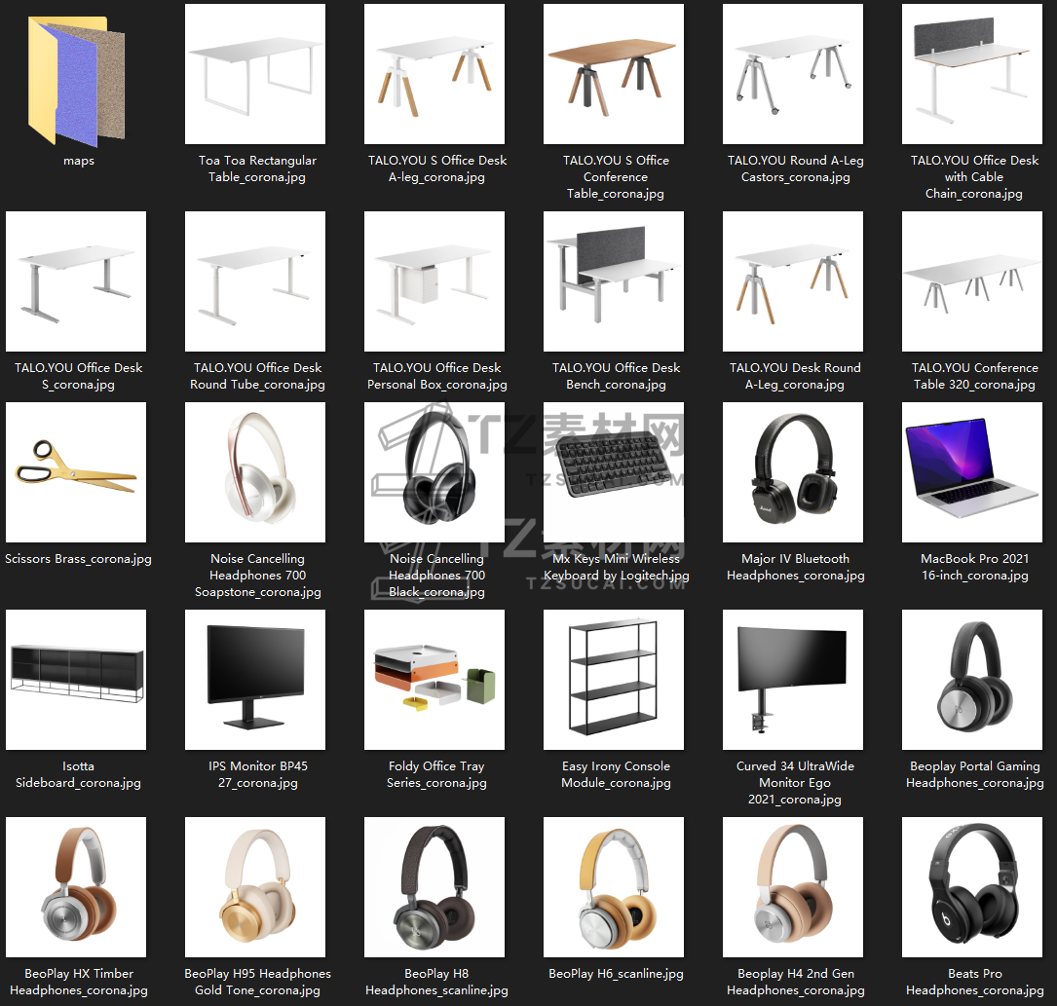Select Noise Cancelling Headphones 700 Black thumbnail
This screenshot has width=1057, height=1006.
click(x=434, y=472)
